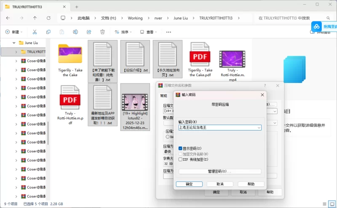Click the Delete trash can icon
337x208 pixels.
[x=102, y=32]
